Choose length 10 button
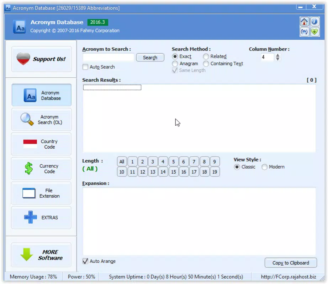This screenshot has width=328, height=284. 122,172
